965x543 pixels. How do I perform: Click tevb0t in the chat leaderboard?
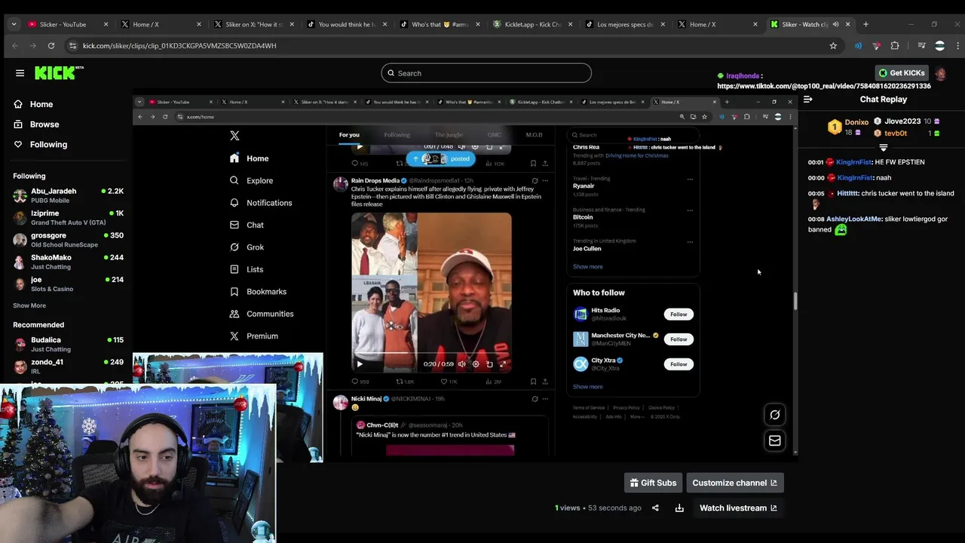coord(896,133)
